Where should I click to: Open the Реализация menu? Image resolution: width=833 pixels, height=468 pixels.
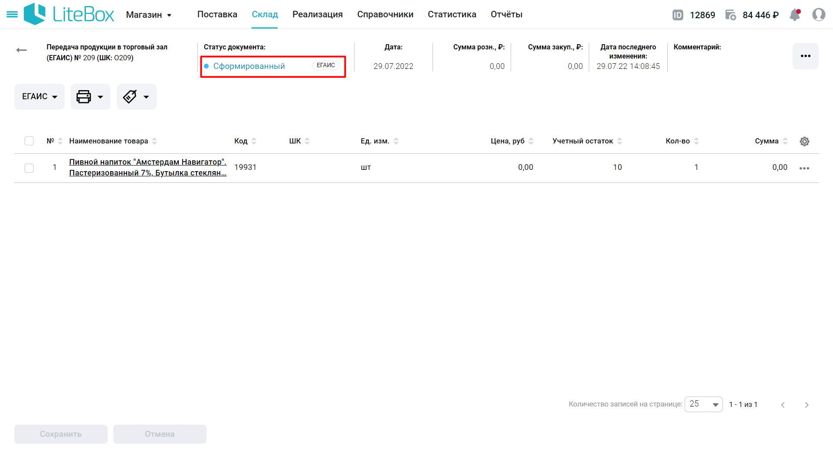point(318,14)
